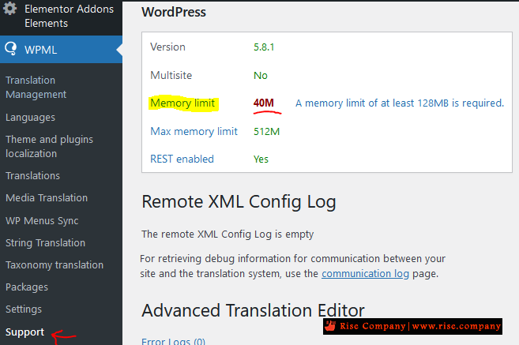The height and width of the screenshot is (345, 519).
Task: Select the 5.8.1 version value
Action: coord(264,47)
